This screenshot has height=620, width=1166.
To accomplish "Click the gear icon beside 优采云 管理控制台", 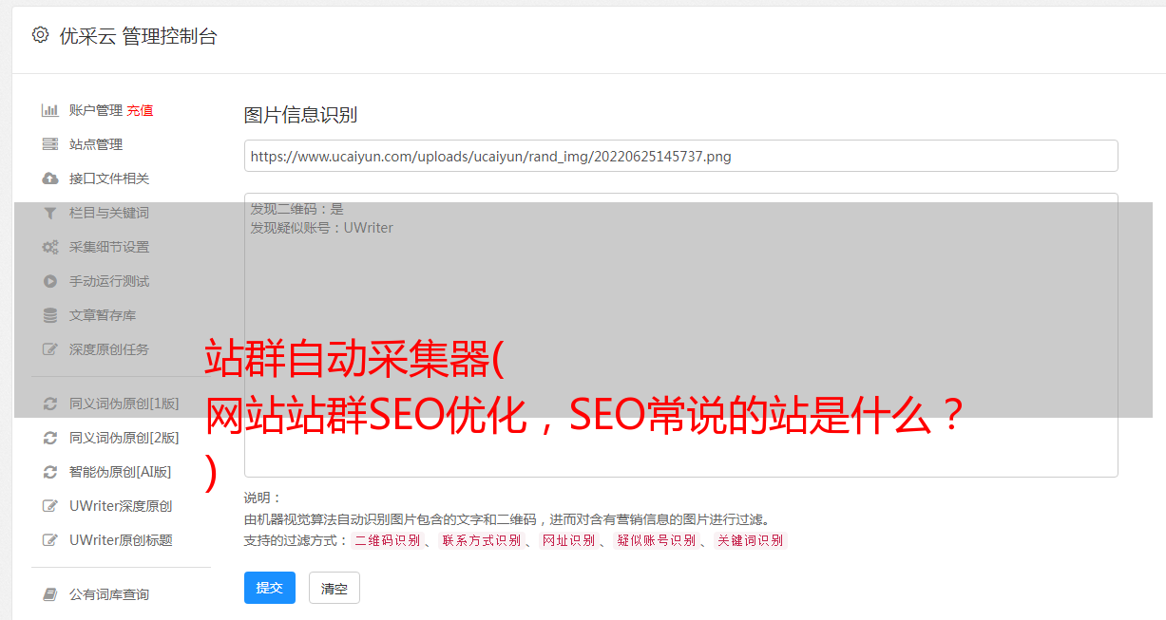I will click(x=40, y=35).
